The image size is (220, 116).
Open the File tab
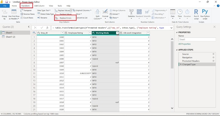tap(5, 6)
